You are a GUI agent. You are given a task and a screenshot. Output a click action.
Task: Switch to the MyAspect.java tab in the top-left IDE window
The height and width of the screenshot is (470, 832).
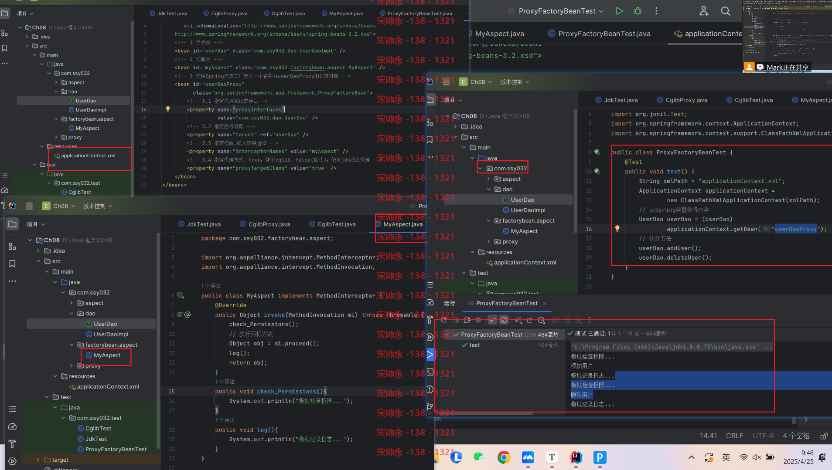342,13
